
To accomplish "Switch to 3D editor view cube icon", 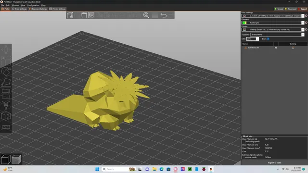I will click(x=6, y=159).
